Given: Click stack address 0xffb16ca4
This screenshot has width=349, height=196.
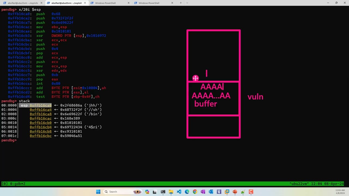Looking at the screenshot, I should coord(41,110).
